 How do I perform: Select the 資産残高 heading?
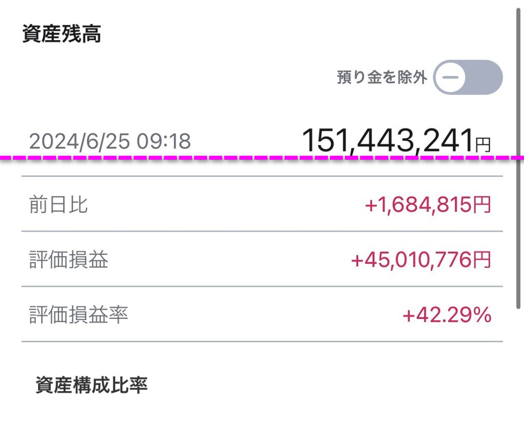[62, 34]
